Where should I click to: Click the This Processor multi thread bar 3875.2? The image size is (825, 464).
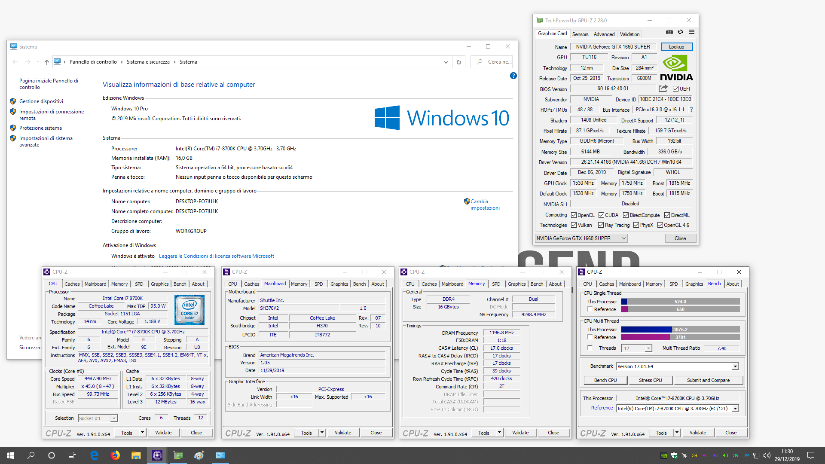681,330
